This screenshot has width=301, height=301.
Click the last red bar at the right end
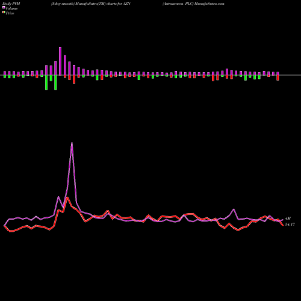[x=278, y=78]
